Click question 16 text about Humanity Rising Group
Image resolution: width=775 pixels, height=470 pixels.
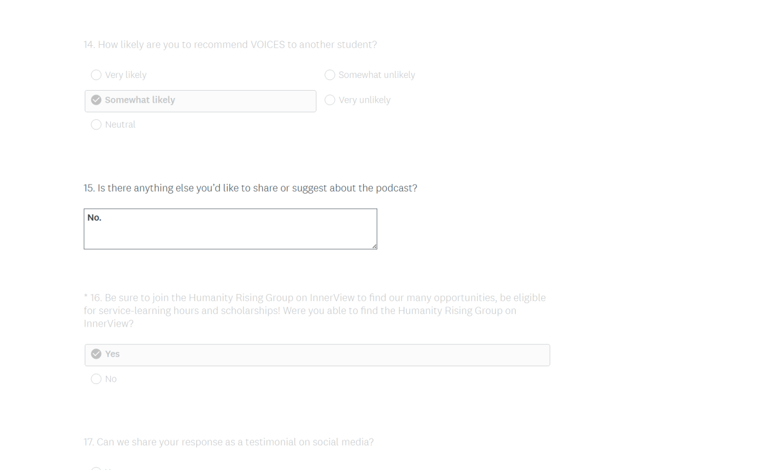[315, 310]
